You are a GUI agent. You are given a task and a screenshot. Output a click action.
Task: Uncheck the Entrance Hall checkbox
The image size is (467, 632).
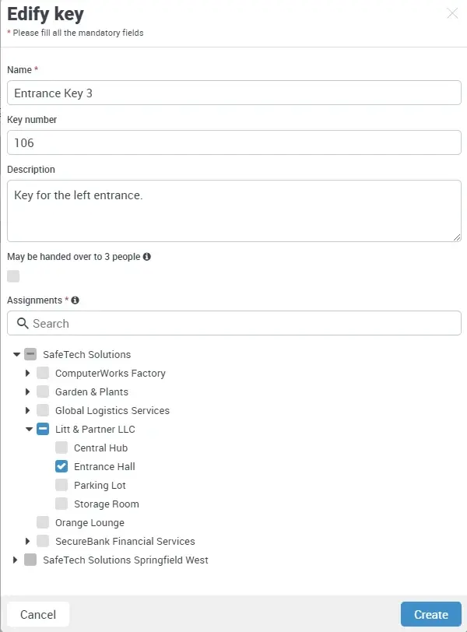point(61,466)
